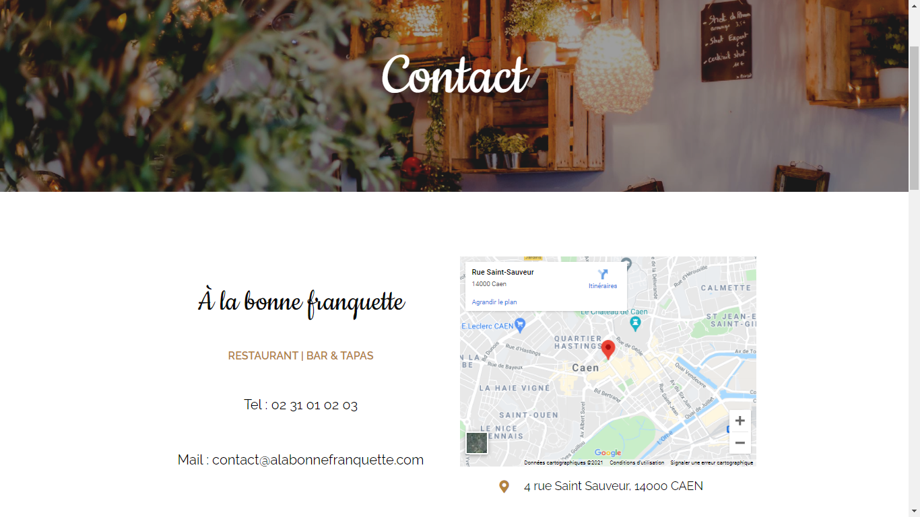920x517 pixels.
Task: Open the Agrandir le plan link
Action: click(494, 302)
